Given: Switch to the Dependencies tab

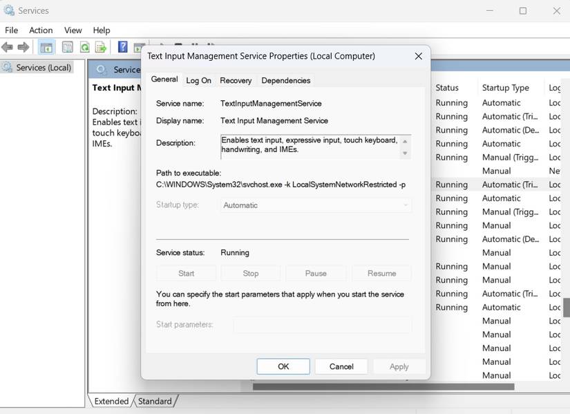Looking at the screenshot, I should (285, 80).
